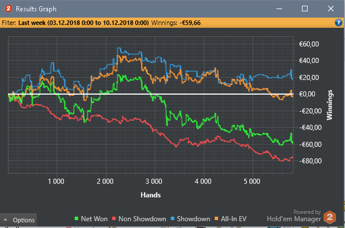The height and width of the screenshot is (228, 345).
Task: Click the 4 000 hands axis label
Action: [x=203, y=181]
